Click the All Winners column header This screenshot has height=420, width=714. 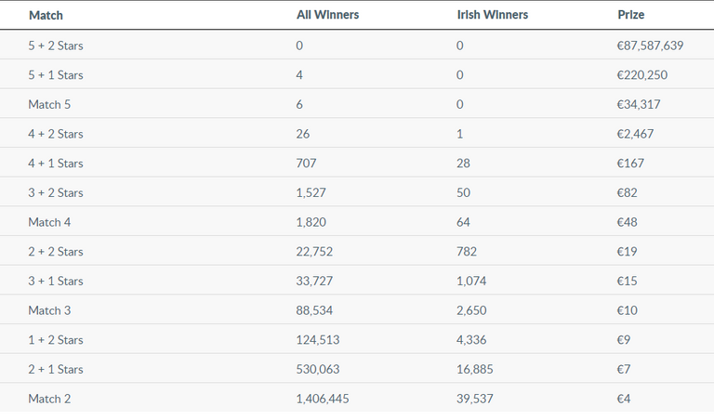(328, 15)
